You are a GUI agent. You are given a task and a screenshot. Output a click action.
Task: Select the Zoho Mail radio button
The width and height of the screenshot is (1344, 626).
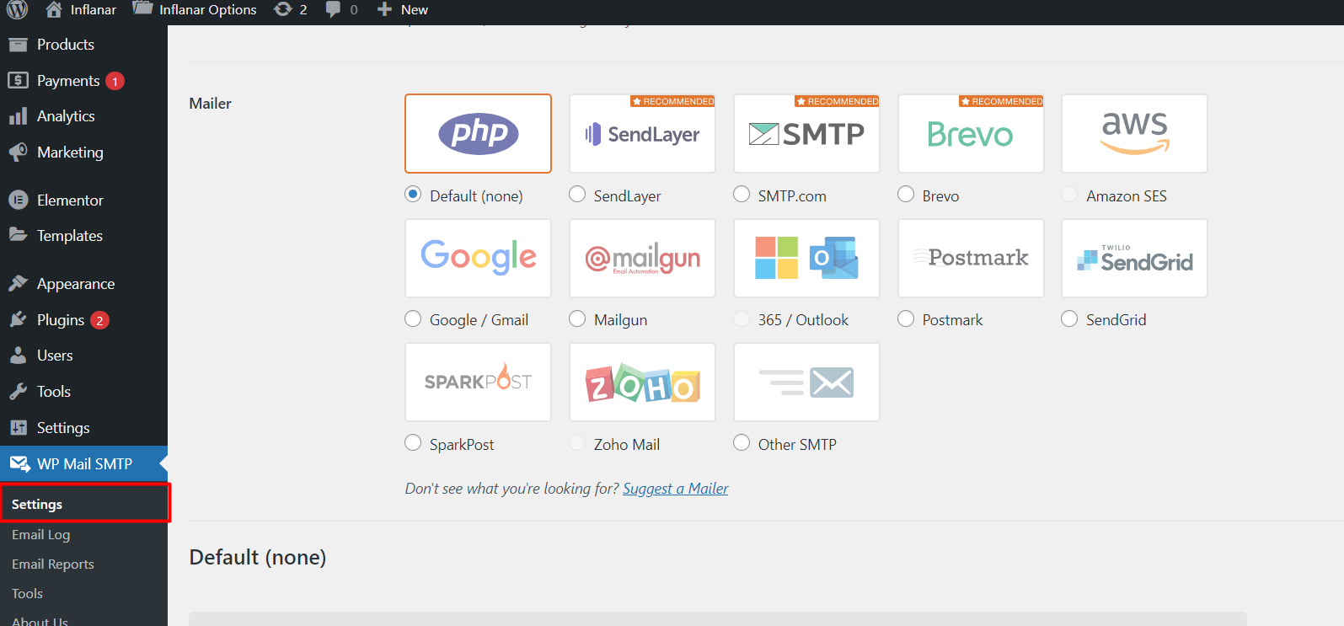coord(577,442)
